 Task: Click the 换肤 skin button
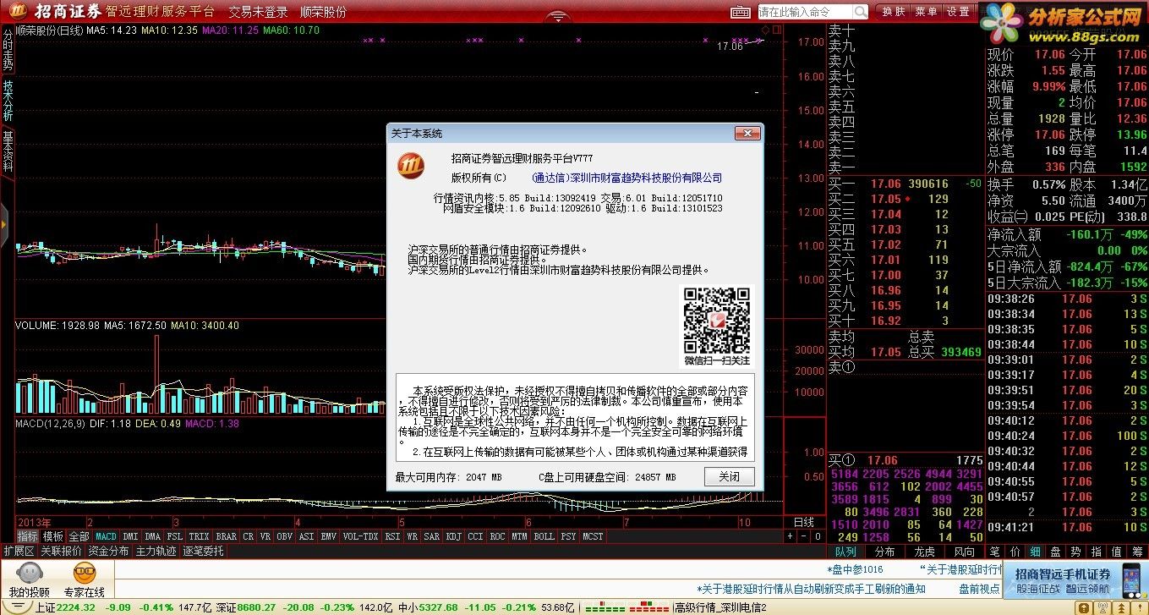coord(894,12)
